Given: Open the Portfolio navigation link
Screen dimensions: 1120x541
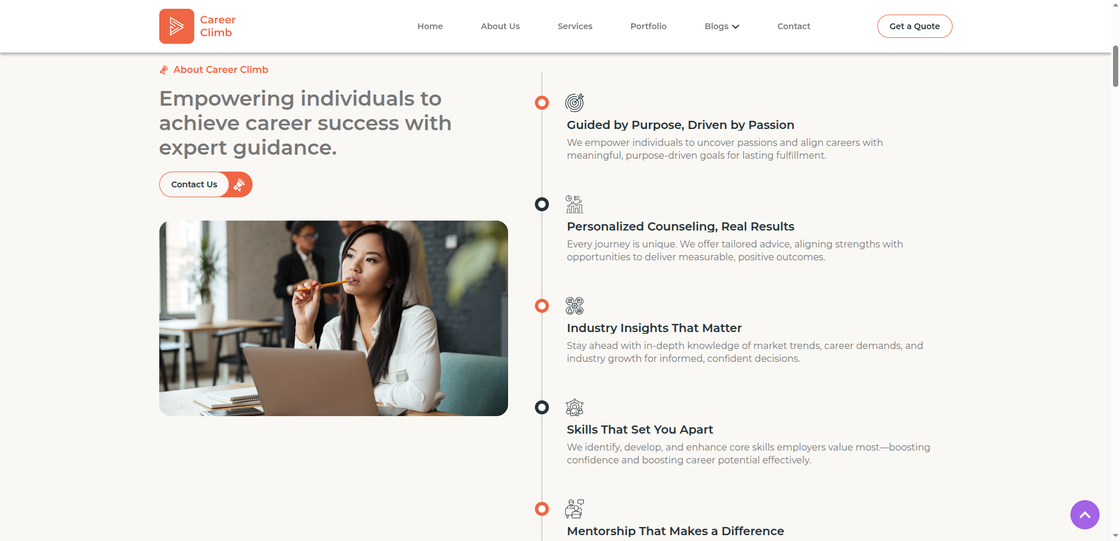Looking at the screenshot, I should (x=648, y=26).
